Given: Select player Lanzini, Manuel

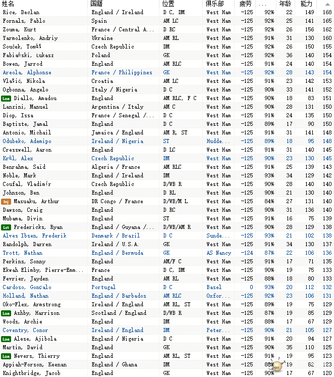Looking at the screenshot, I should 25,107.
